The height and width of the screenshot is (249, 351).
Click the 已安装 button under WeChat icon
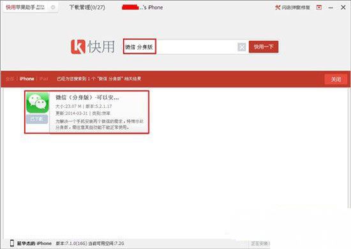coord(37,119)
